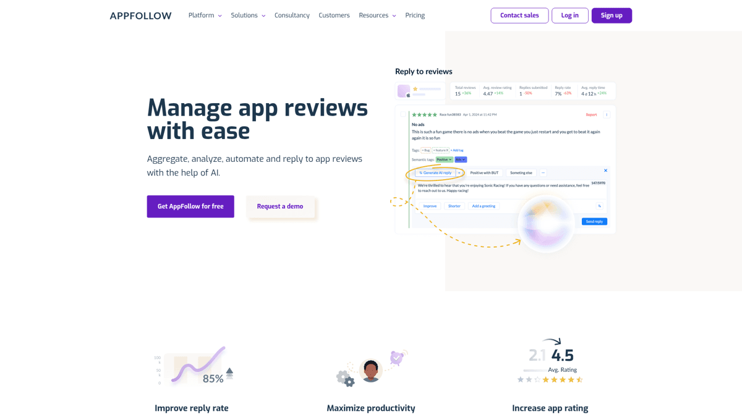Click the Improve reply rate heading
The width and height of the screenshot is (742, 417).
[x=192, y=408]
